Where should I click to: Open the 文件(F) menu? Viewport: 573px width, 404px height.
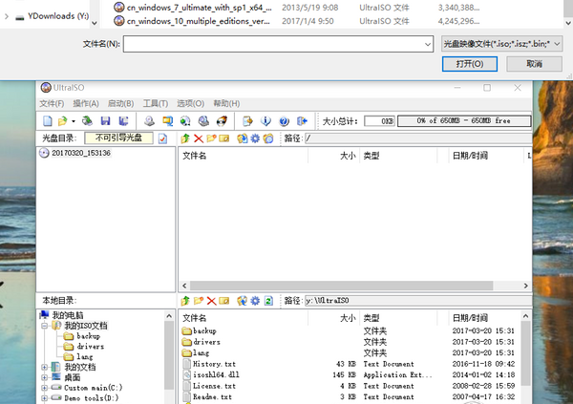point(52,103)
